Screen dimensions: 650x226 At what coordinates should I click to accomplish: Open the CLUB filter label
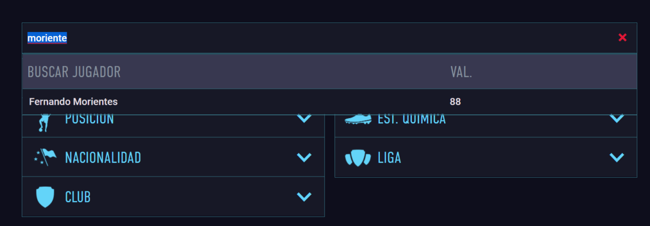point(78,197)
